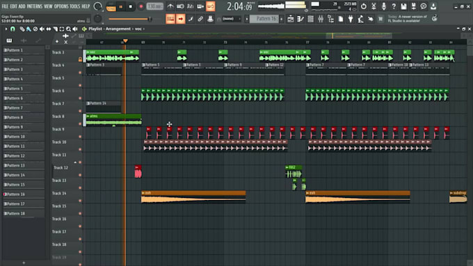Viewport: 473px width, 266px height.
Task: Select the playlist delete tool
Action: 35,29
